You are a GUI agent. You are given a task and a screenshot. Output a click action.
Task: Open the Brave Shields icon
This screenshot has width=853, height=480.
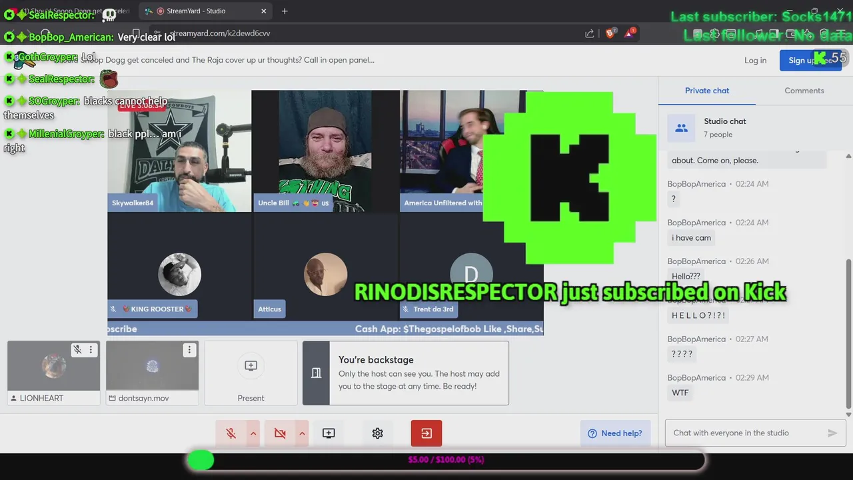pos(610,33)
